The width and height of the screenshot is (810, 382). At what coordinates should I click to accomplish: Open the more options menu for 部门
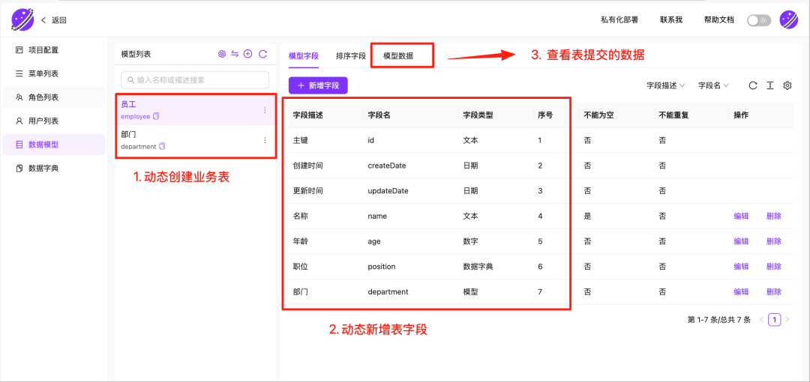tap(264, 140)
